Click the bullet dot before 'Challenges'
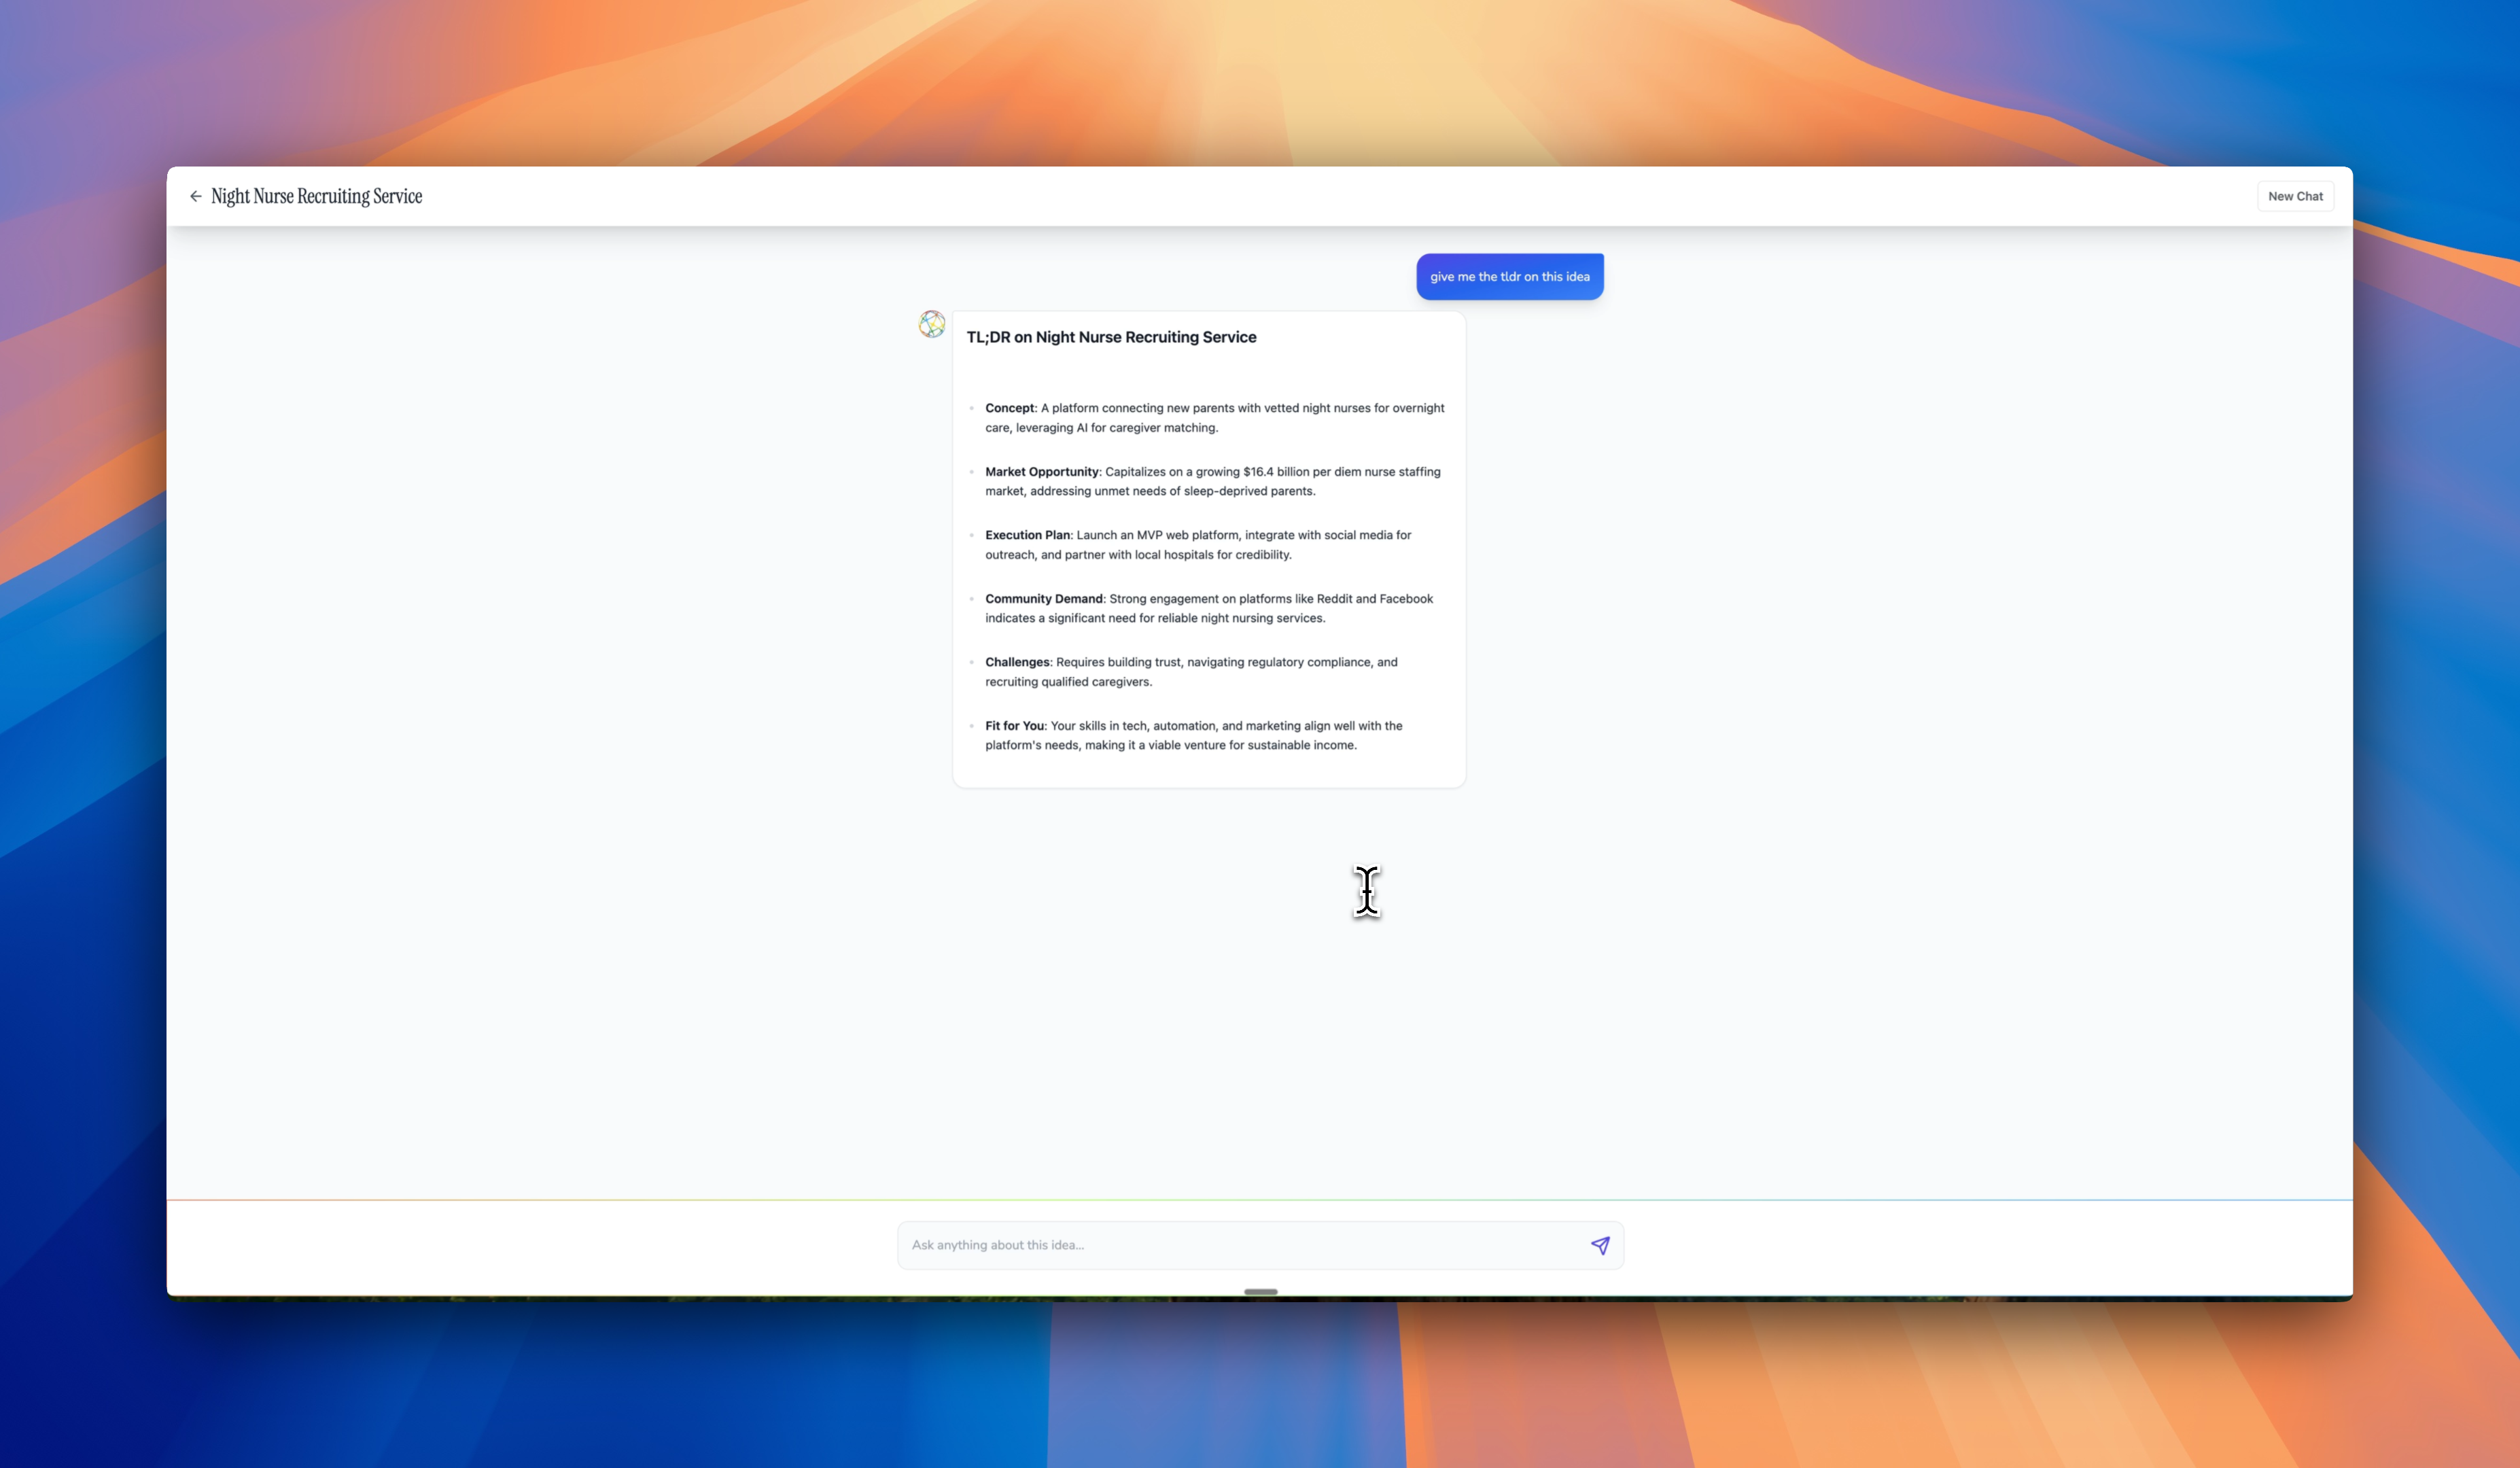Screen dimensions: 2520x1468 pyautogui.click(x=971, y=662)
